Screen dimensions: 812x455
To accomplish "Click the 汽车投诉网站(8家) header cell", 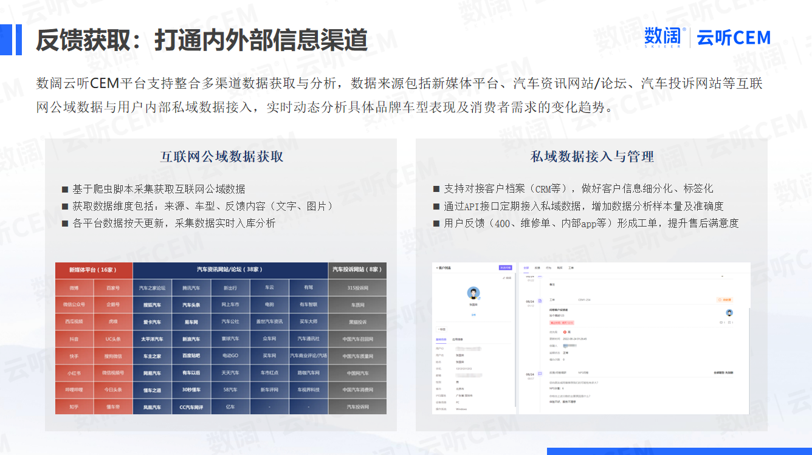I will [x=357, y=270].
